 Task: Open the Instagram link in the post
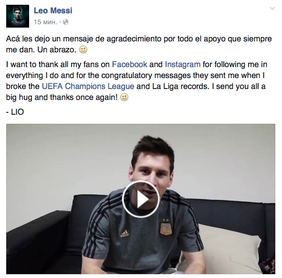[183, 64]
